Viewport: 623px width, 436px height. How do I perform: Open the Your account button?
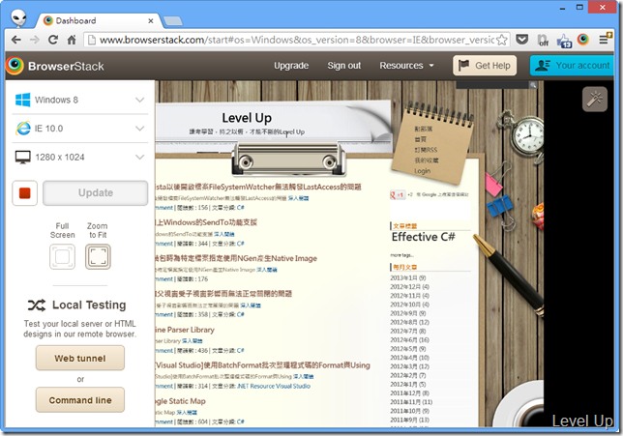pos(572,66)
